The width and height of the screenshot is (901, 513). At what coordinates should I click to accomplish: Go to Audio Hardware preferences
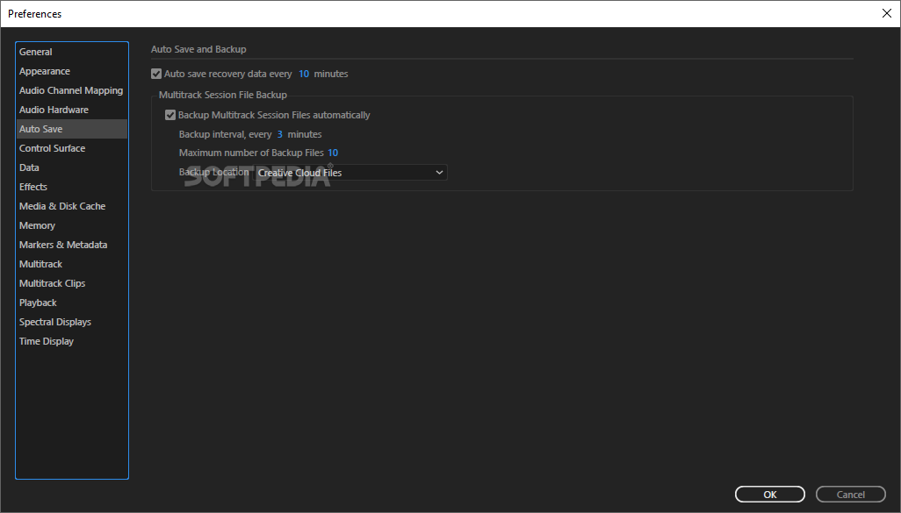[72, 110]
